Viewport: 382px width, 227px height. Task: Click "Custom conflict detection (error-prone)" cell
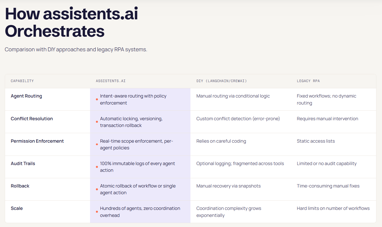(238, 119)
